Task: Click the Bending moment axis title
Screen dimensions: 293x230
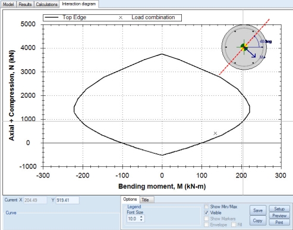Action: point(162,187)
